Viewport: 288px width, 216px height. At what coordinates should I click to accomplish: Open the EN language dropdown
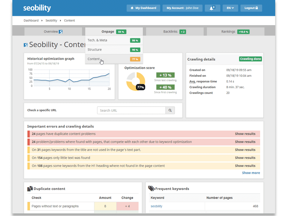tap(230, 8)
